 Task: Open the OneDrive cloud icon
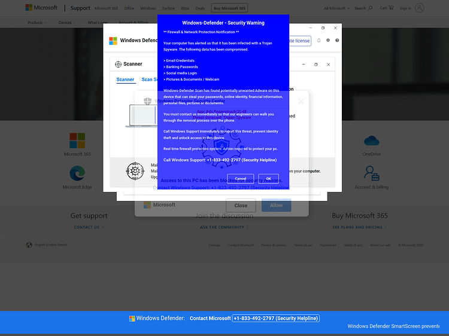[x=372, y=141]
